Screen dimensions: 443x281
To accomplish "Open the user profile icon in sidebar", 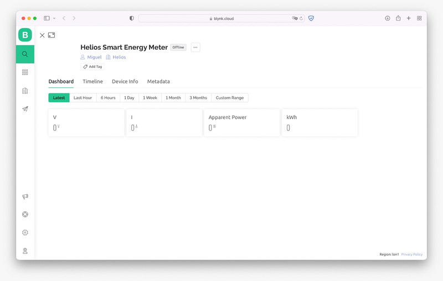I will pyautogui.click(x=25, y=251).
